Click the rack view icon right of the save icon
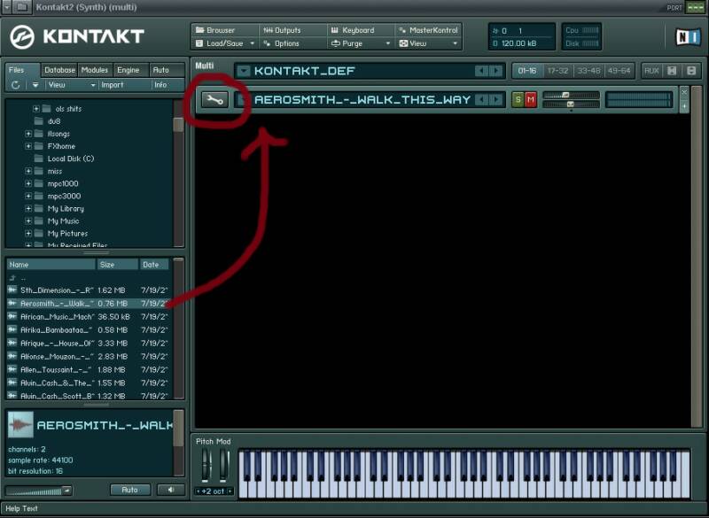Viewport: 709px width, 518px height. tap(691, 71)
